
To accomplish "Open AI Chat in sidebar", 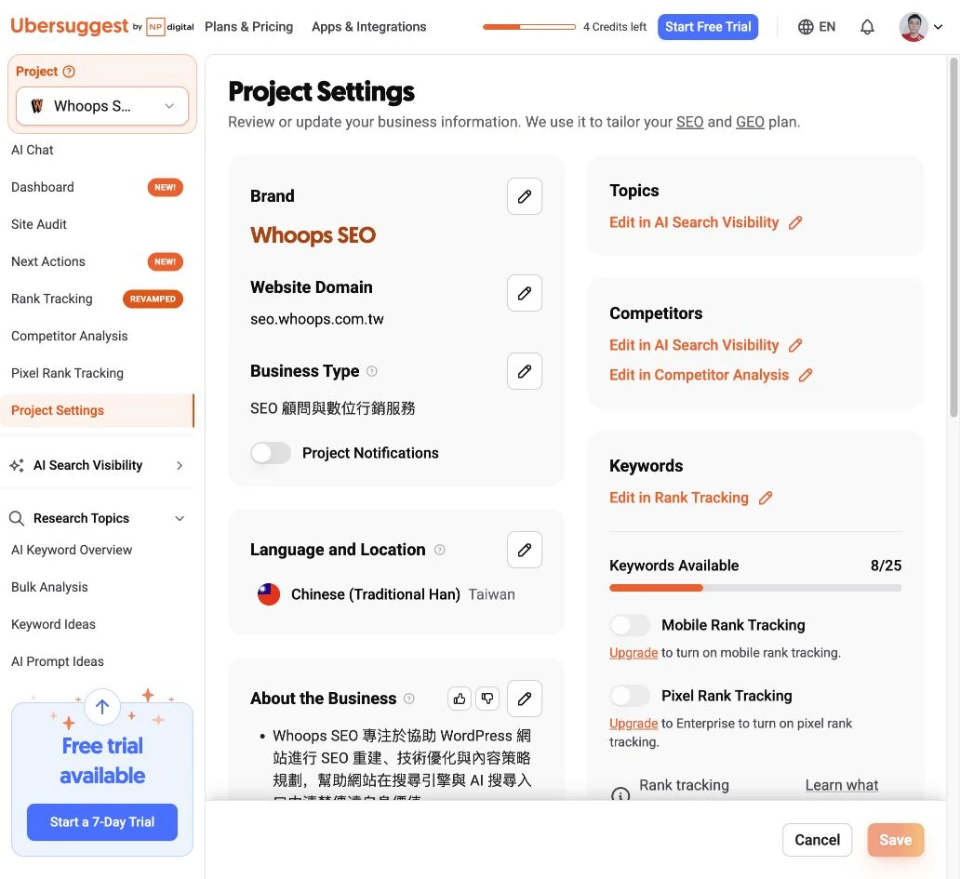I will [33, 150].
